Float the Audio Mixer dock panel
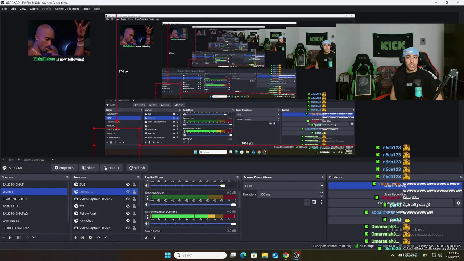The width and height of the screenshot is (464, 261). tap(238, 177)
